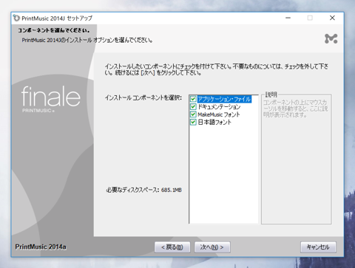
Task: Click the PrintMusic setup title bar icon
Action: [16, 18]
